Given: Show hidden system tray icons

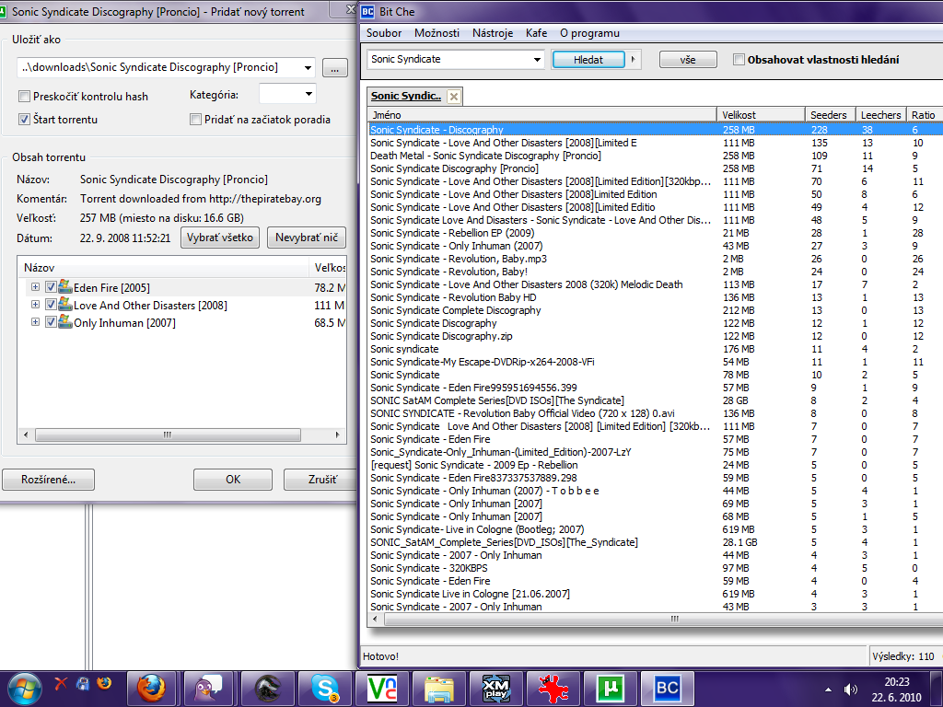Looking at the screenshot, I should pos(828,690).
